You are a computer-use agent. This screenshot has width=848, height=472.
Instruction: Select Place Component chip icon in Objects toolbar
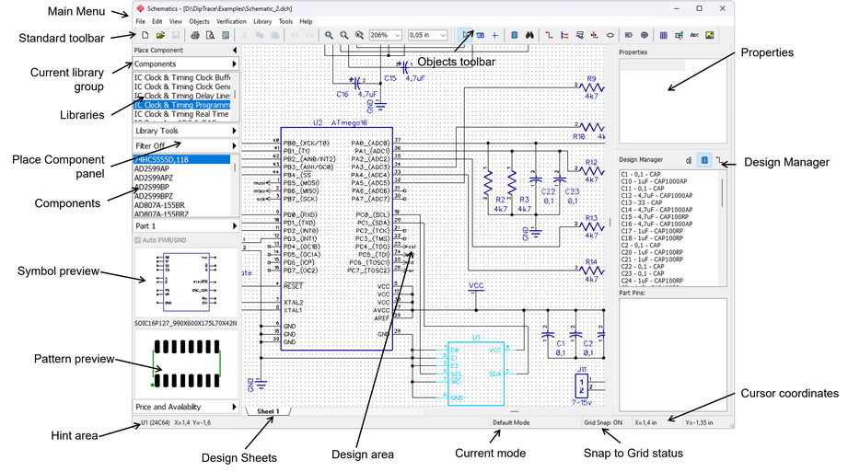[515, 35]
